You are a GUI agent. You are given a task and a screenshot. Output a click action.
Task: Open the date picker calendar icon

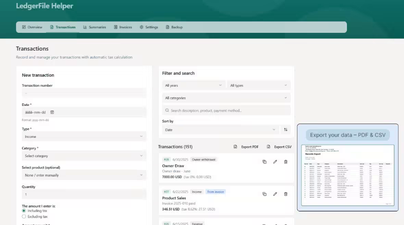pyautogui.click(x=52, y=112)
